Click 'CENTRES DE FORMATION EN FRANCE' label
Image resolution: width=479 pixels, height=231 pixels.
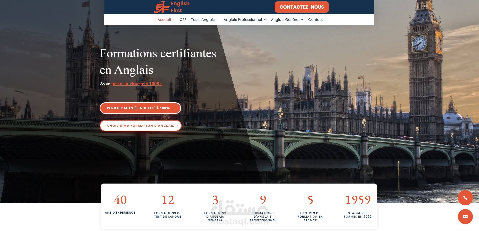point(310,217)
